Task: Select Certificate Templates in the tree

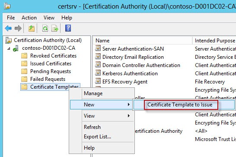Action: pyautogui.click(x=54, y=87)
